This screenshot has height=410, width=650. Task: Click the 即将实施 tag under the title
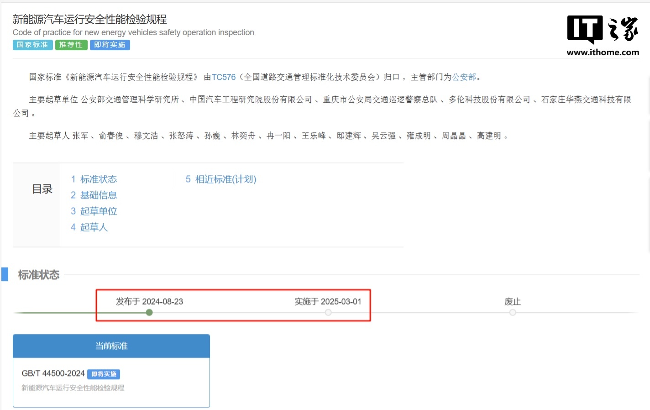point(110,45)
